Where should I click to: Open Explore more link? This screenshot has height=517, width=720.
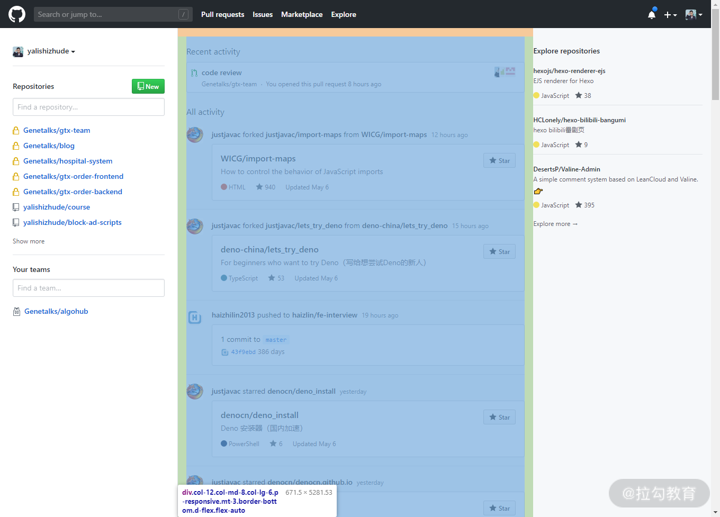pos(555,224)
